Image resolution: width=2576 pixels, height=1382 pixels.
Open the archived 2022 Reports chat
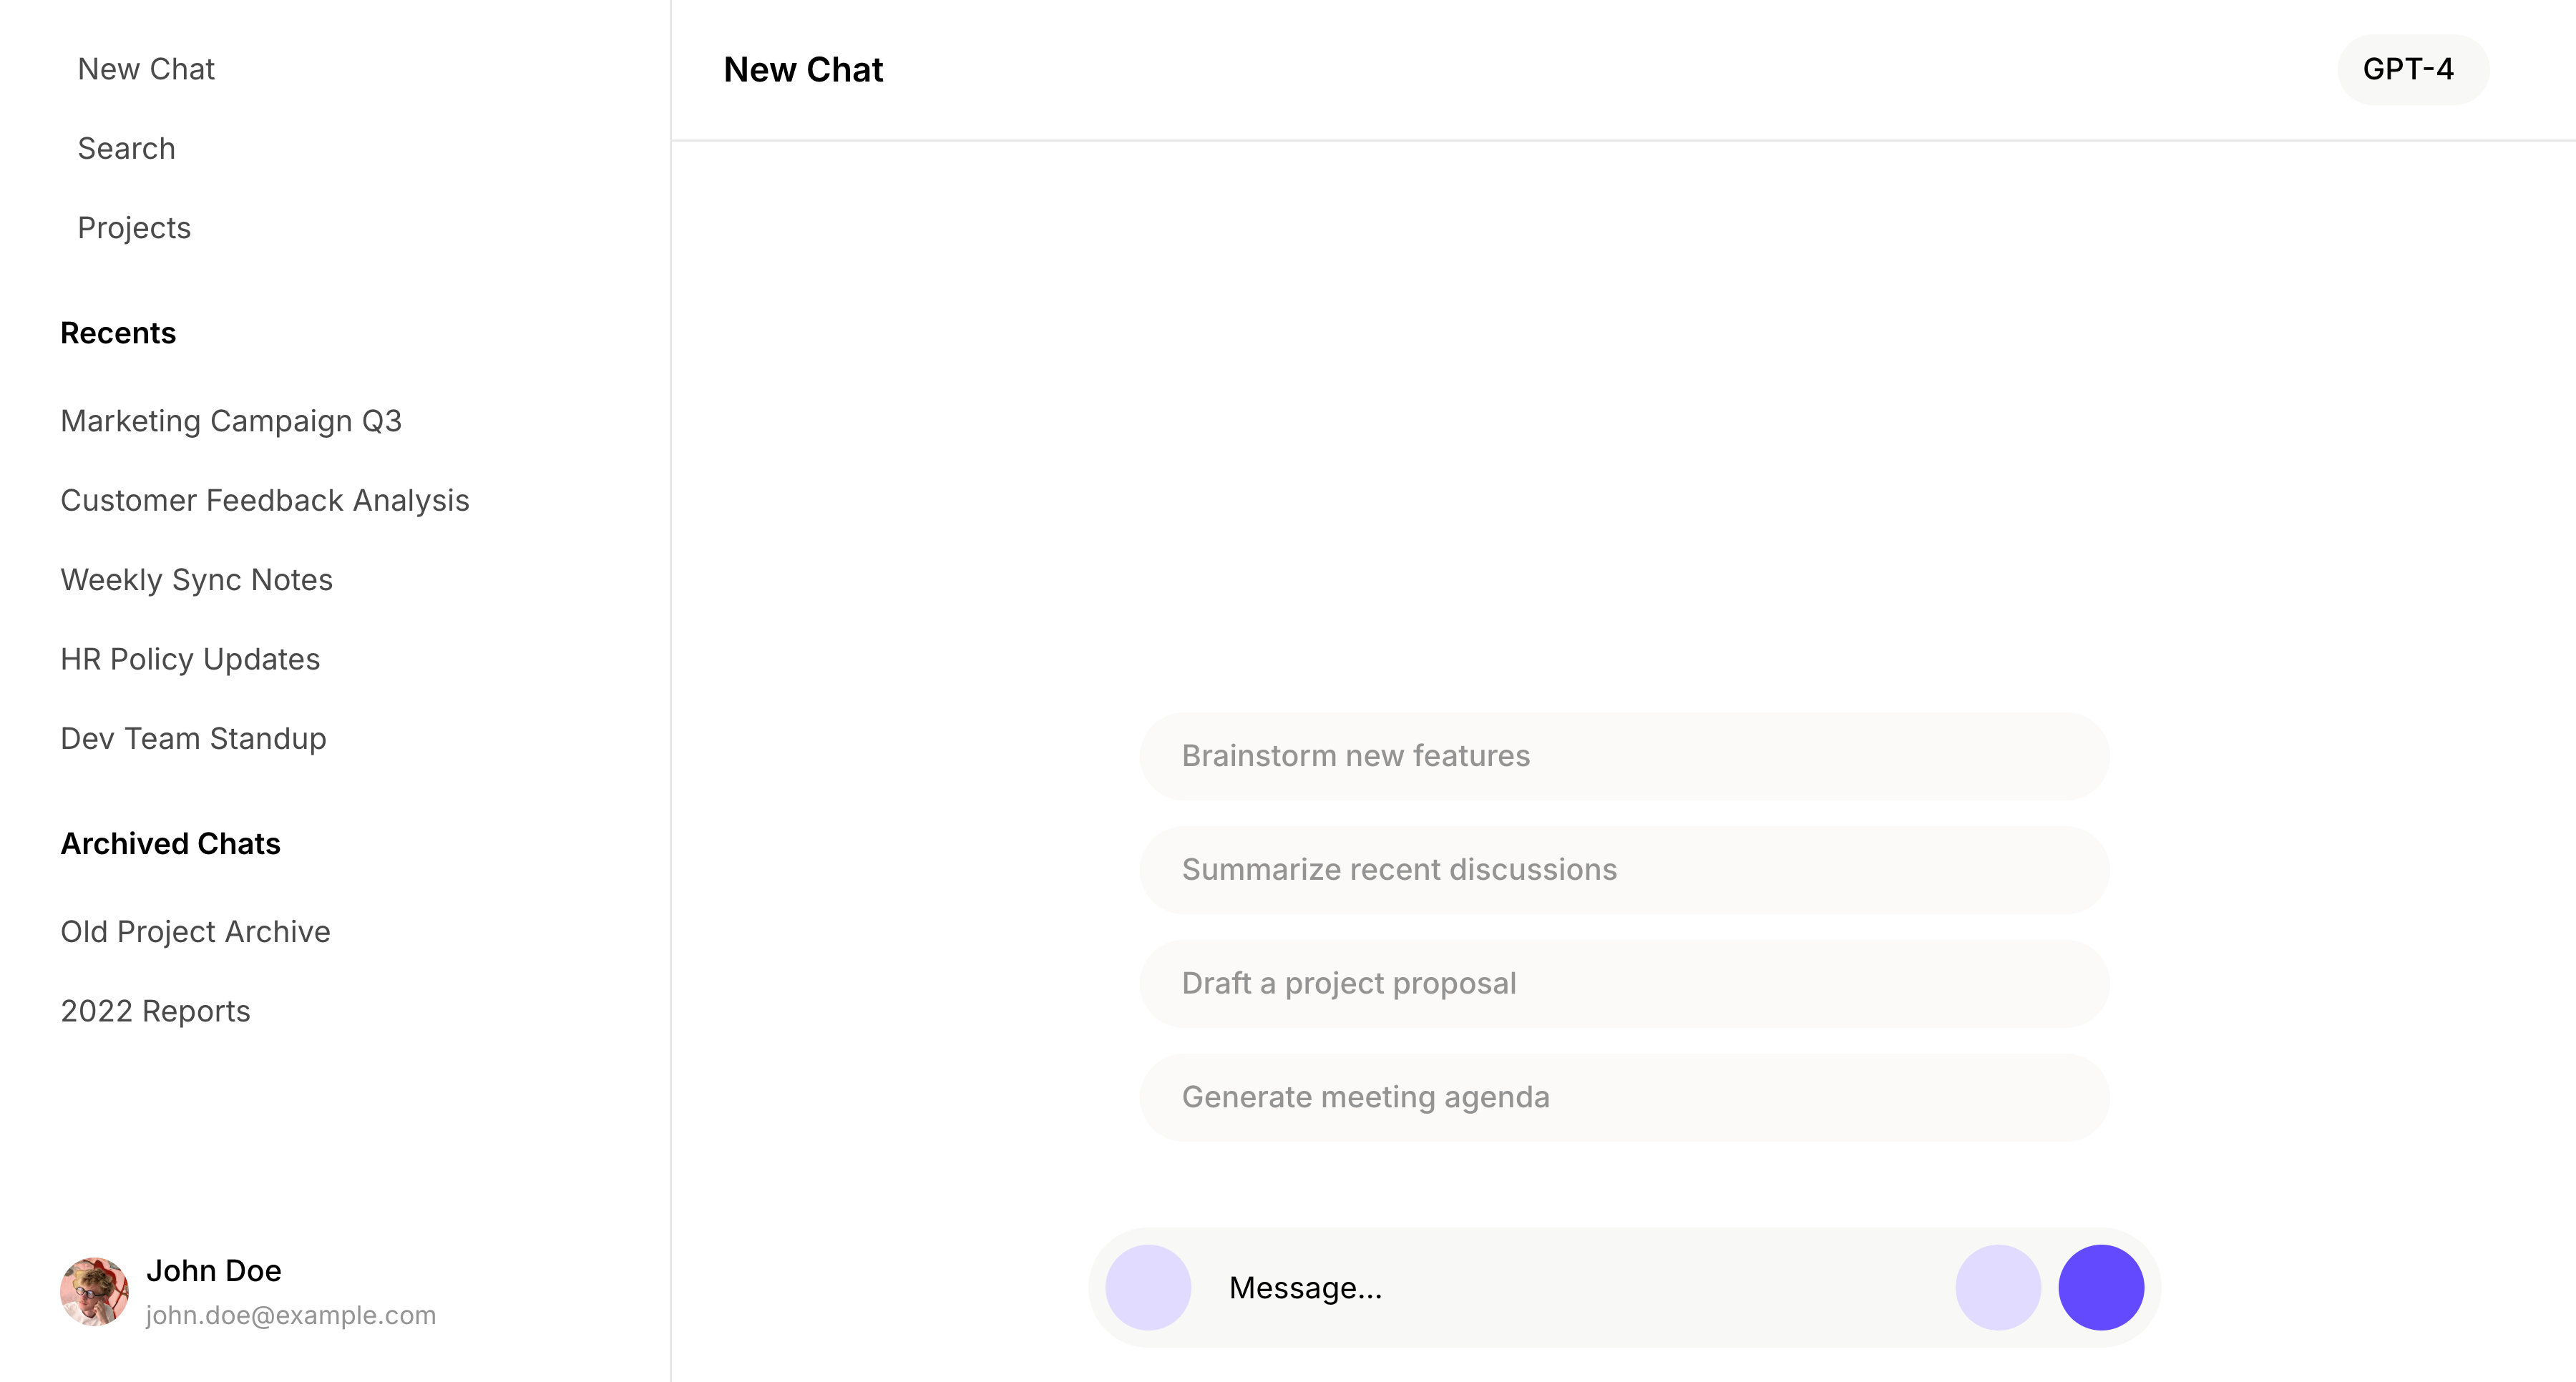pos(156,1011)
